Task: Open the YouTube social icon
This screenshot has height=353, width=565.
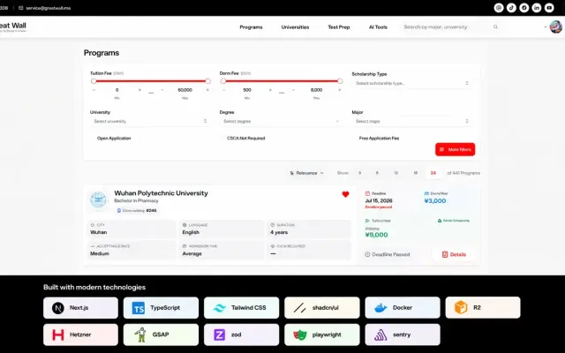Action: click(549, 8)
